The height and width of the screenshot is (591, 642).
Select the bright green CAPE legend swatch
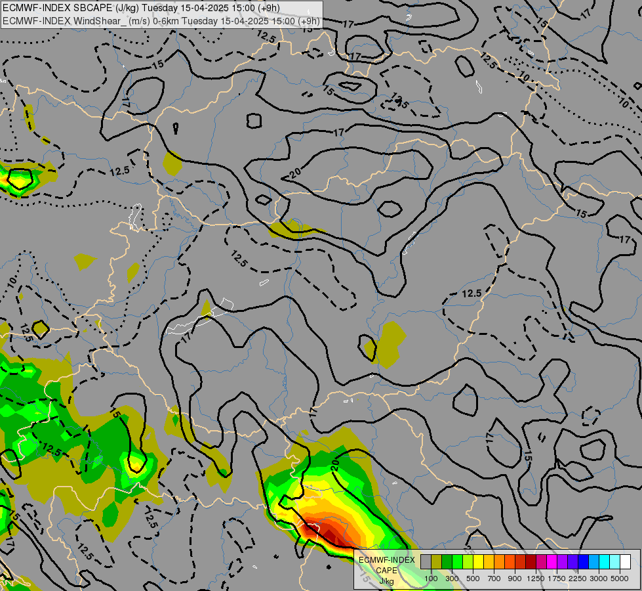coord(457,561)
